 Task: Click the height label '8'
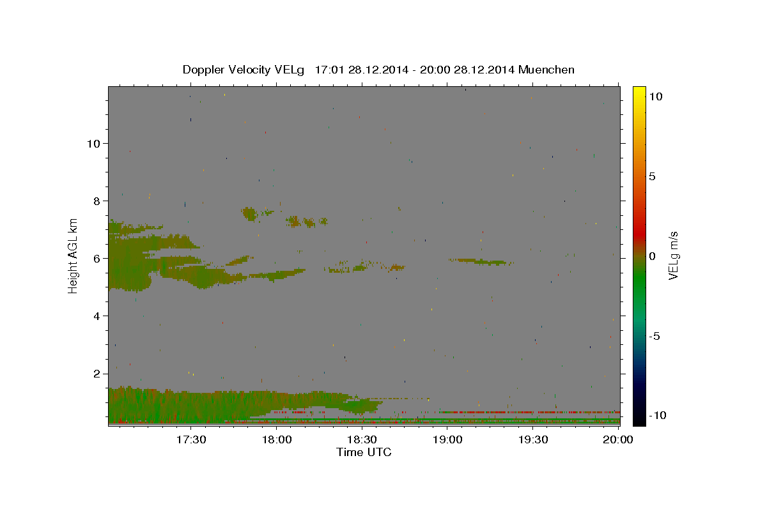point(98,201)
